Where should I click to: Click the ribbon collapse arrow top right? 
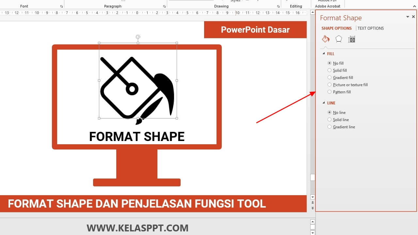(414, 6)
